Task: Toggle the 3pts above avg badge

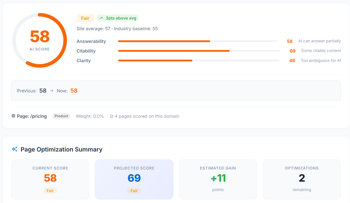Action: coord(118,18)
